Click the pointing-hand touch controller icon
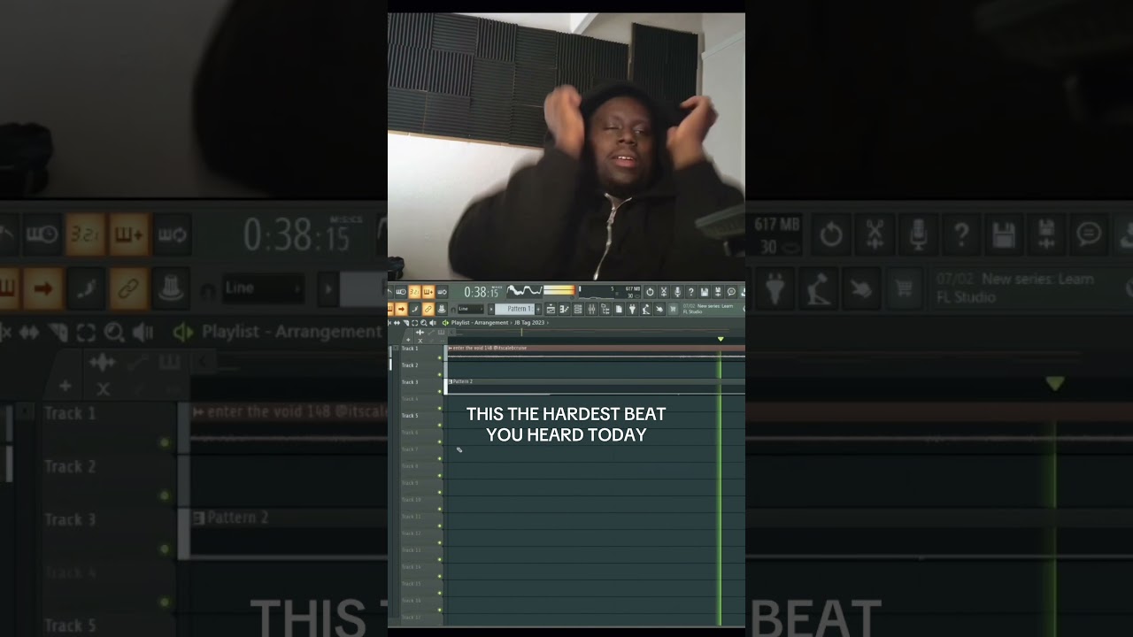Viewport: 1133px width, 637px height. click(659, 309)
